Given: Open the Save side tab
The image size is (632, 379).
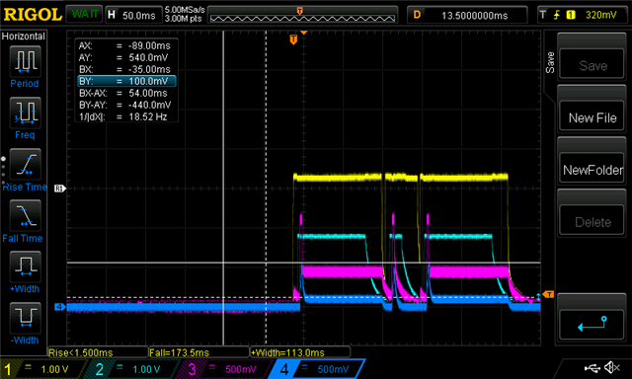Looking at the screenshot, I should coord(550,62).
